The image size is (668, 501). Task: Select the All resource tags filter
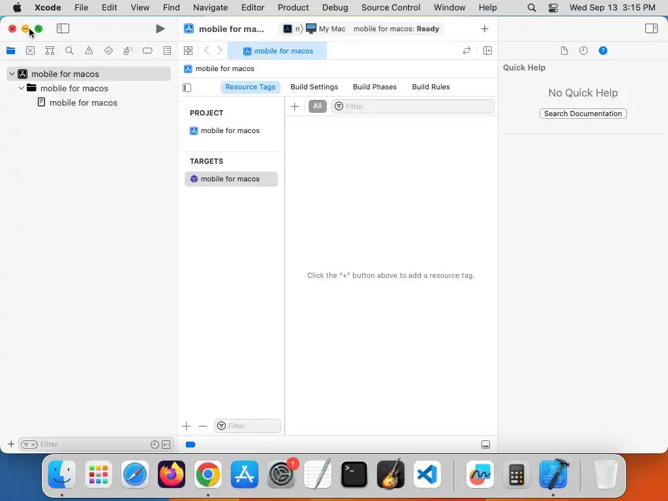coord(318,106)
